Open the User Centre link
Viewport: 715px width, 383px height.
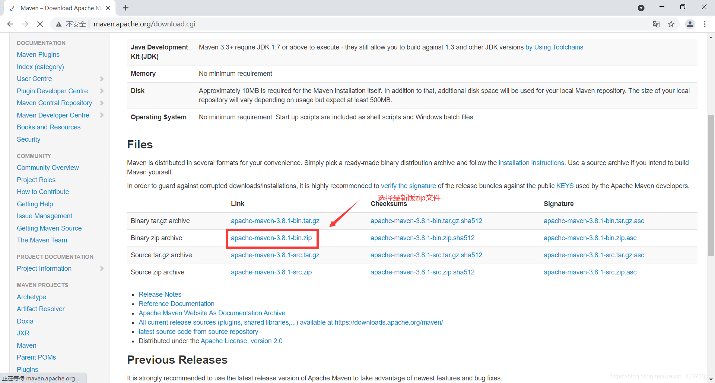click(34, 79)
